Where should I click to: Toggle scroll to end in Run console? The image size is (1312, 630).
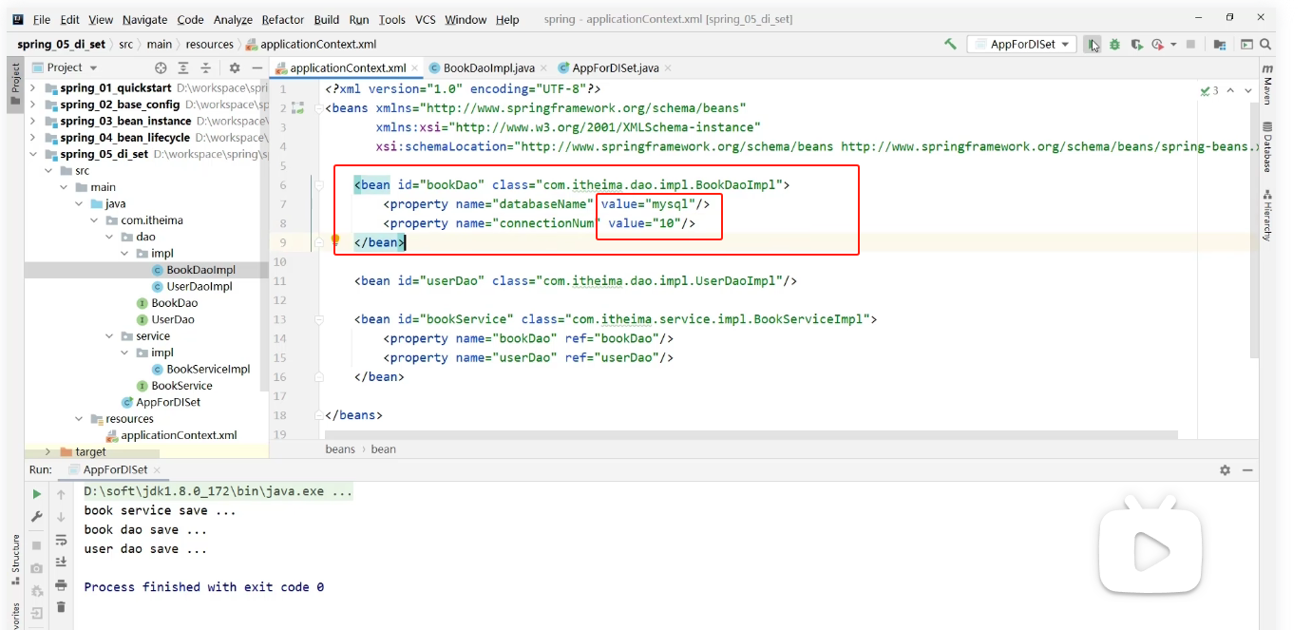[x=61, y=562]
